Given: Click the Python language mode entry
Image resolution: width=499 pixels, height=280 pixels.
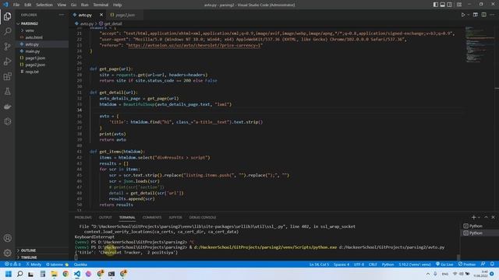Looking at the screenshot, I should [388, 264].
